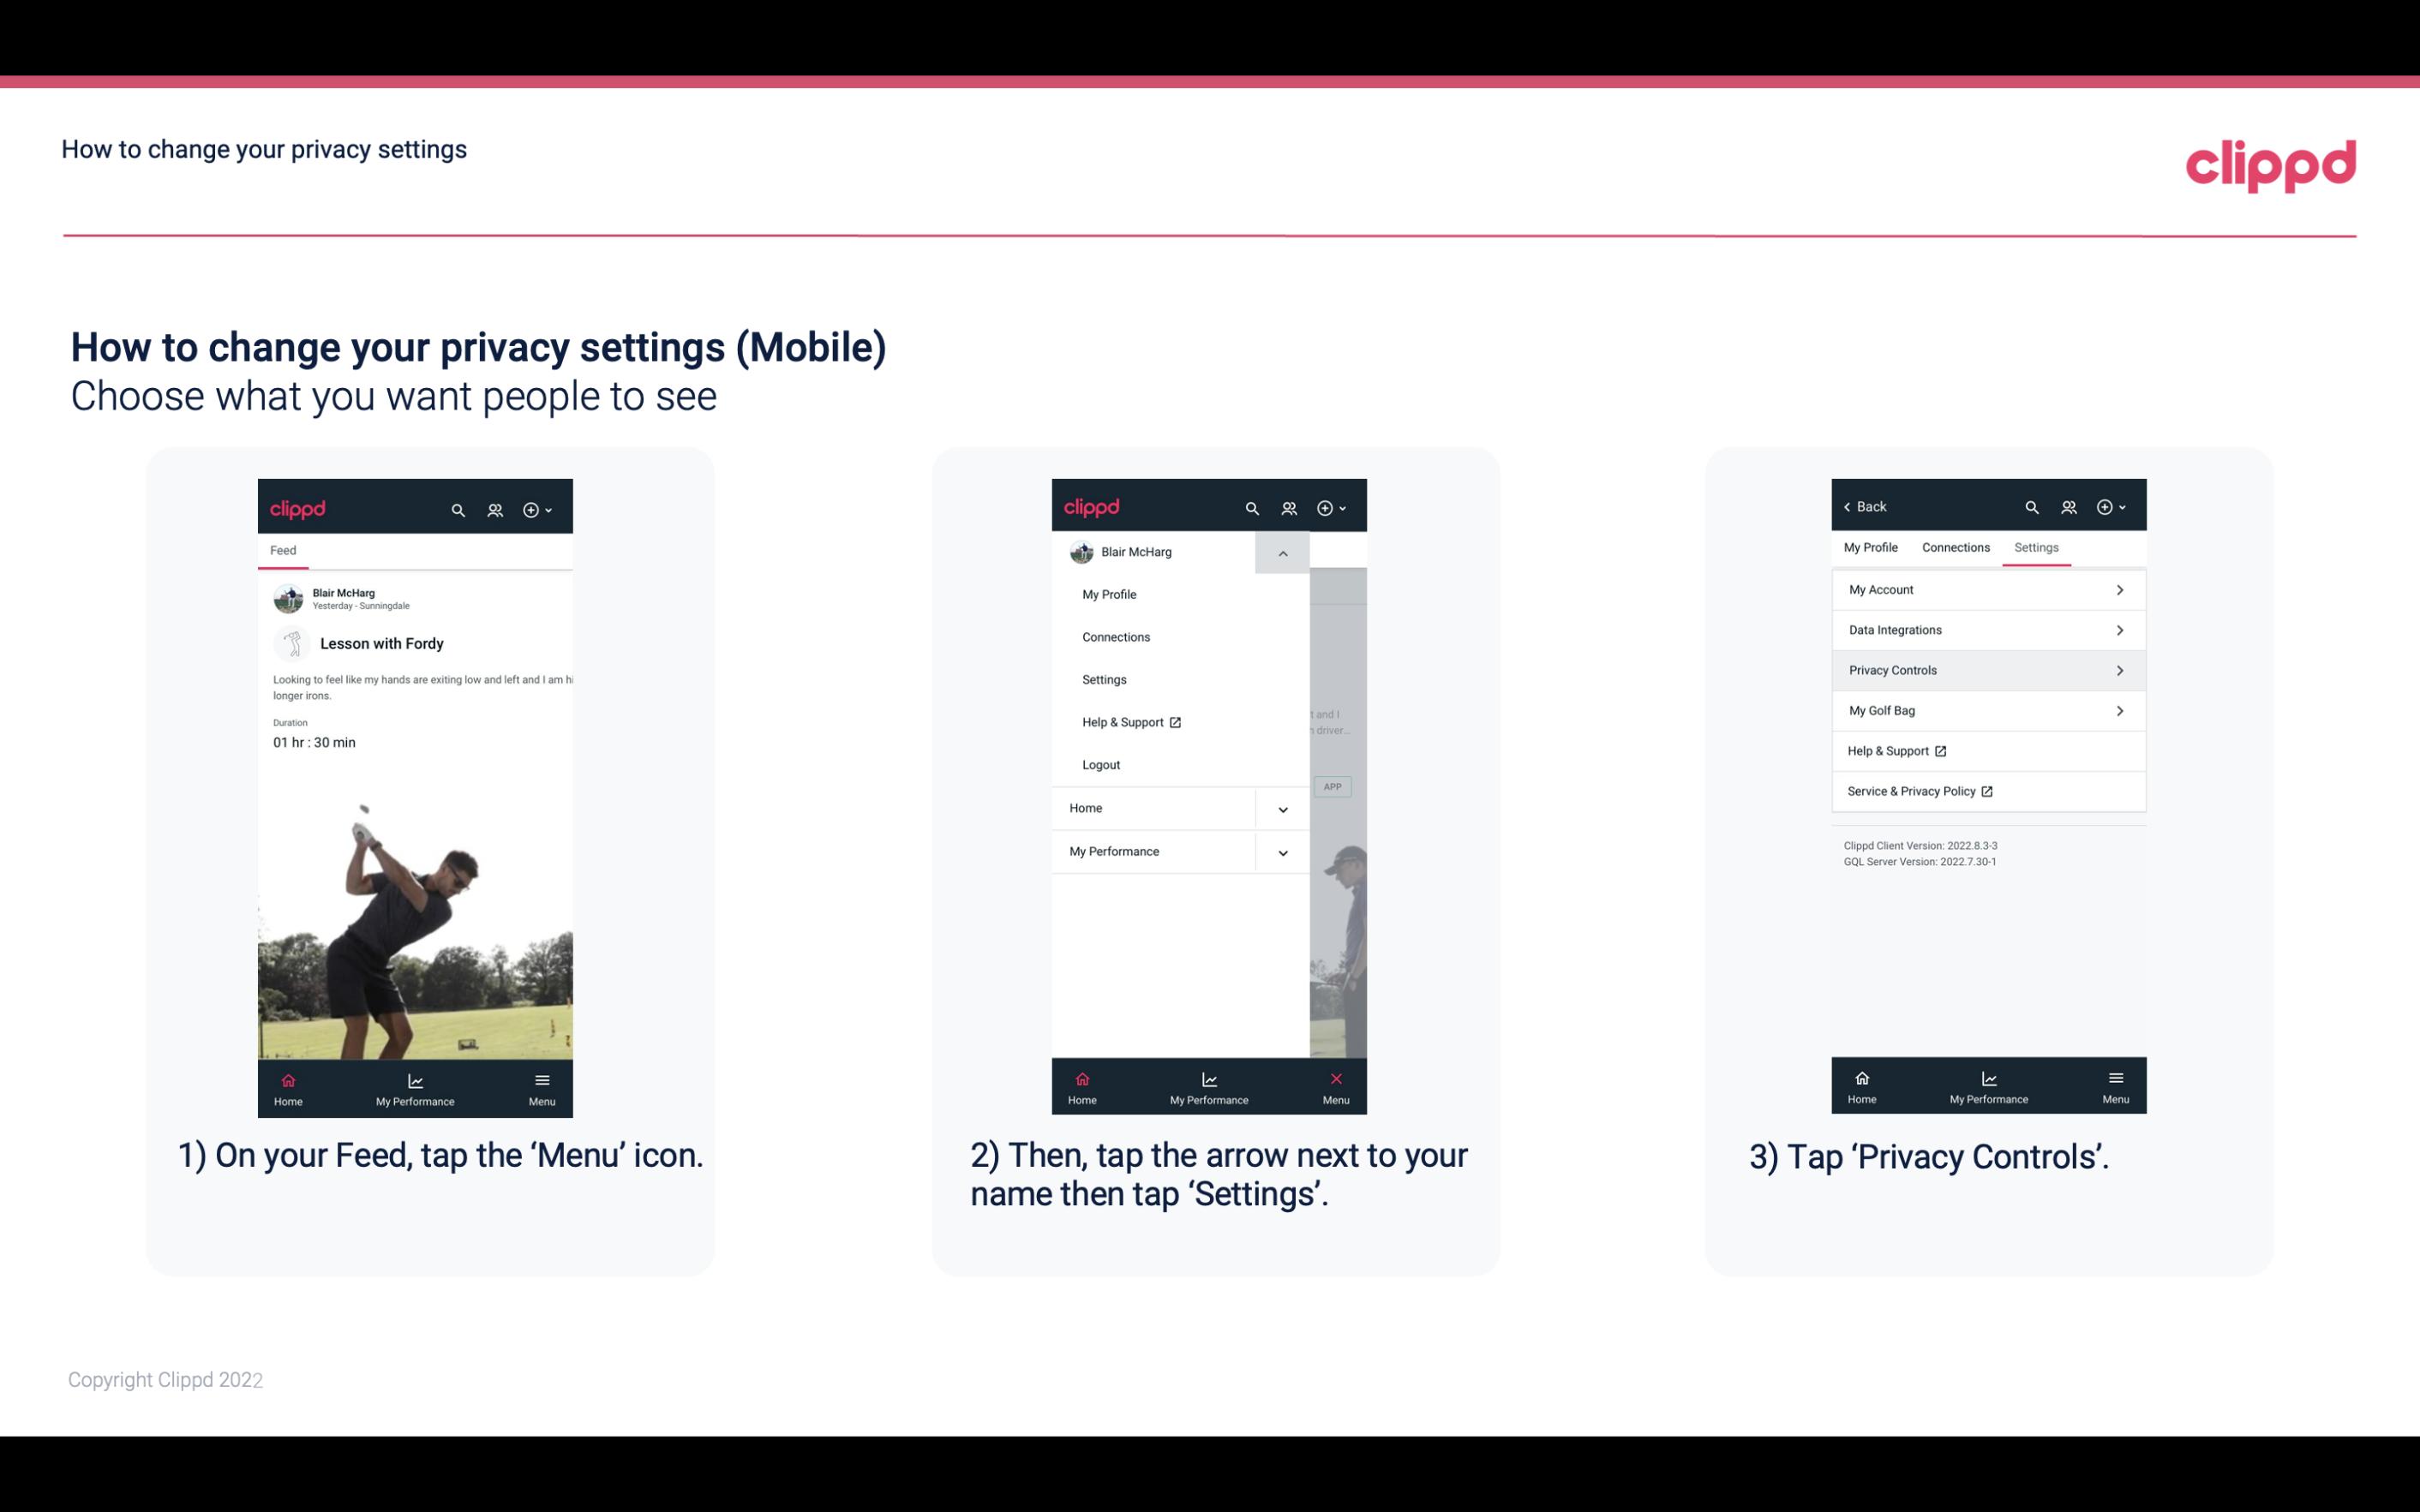
Task: Tap the Search icon in top bar
Action: point(457,507)
